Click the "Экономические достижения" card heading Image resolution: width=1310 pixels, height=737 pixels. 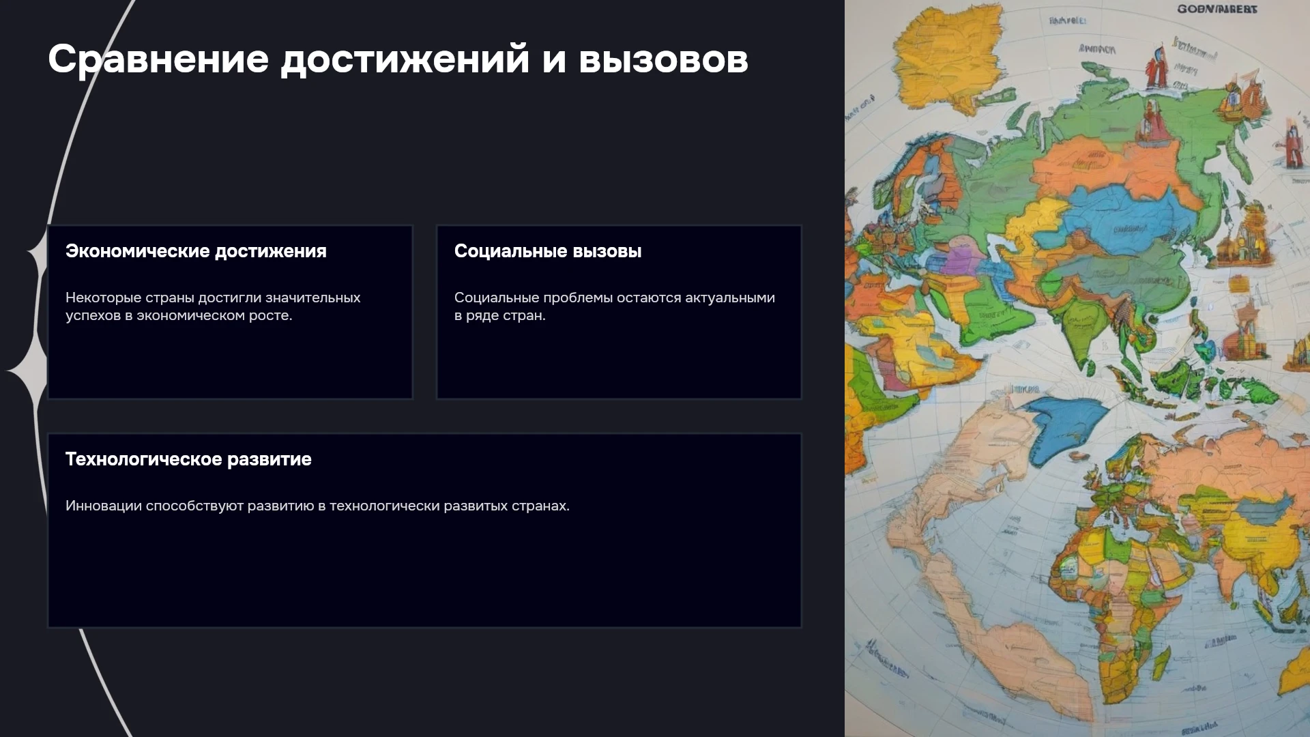coord(196,251)
